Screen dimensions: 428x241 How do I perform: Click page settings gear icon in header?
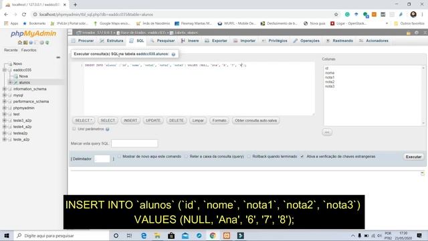point(417,33)
